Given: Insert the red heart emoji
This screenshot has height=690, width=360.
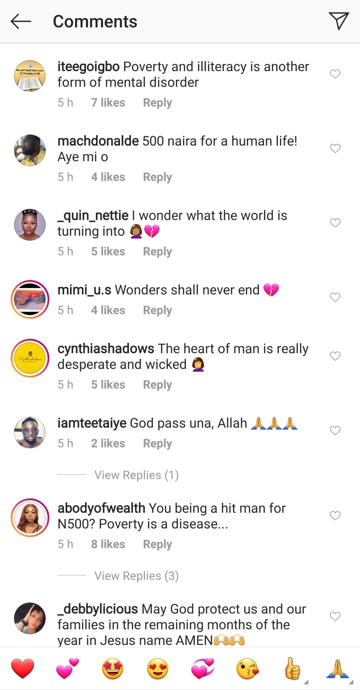Looking at the screenshot, I should (22, 669).
